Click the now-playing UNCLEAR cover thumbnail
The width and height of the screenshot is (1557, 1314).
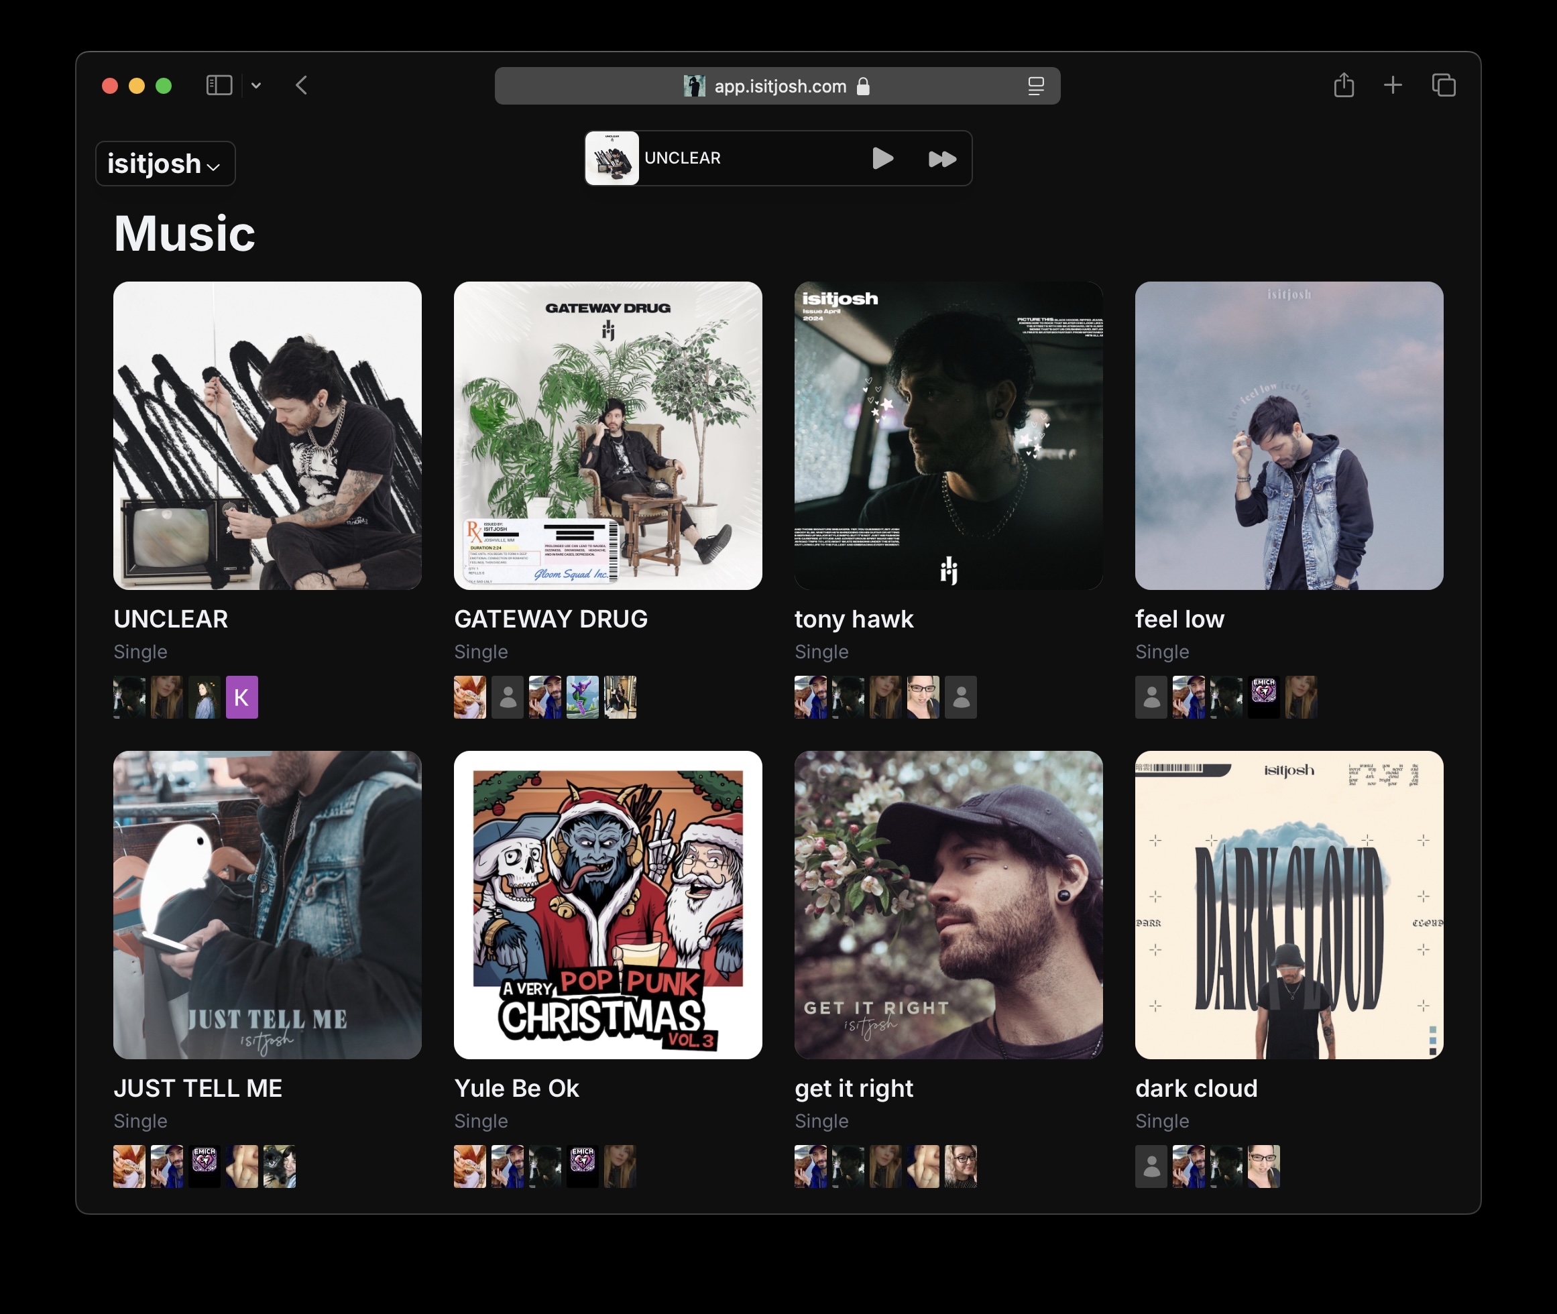click(x=612, y=158)
